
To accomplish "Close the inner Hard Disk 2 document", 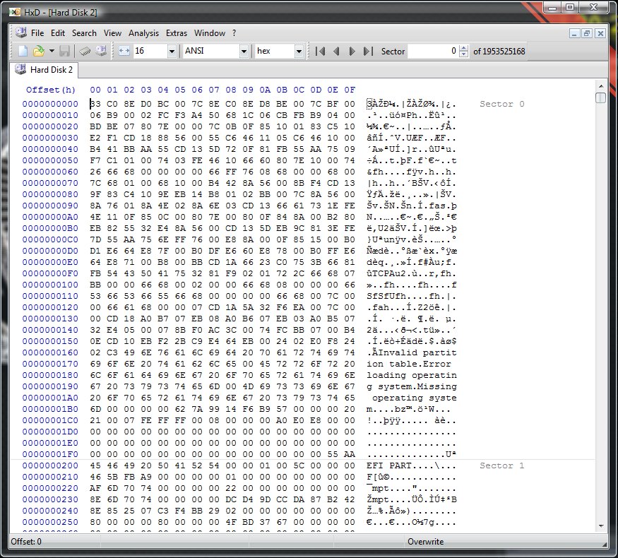I will click(x=600, y=33).
